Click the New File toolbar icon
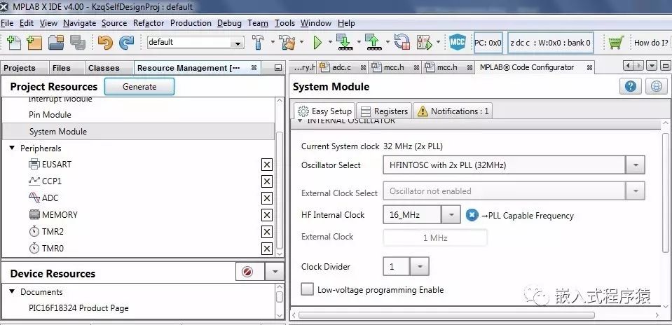The height and width of the screenshot is (325, 672). (14, 43)
